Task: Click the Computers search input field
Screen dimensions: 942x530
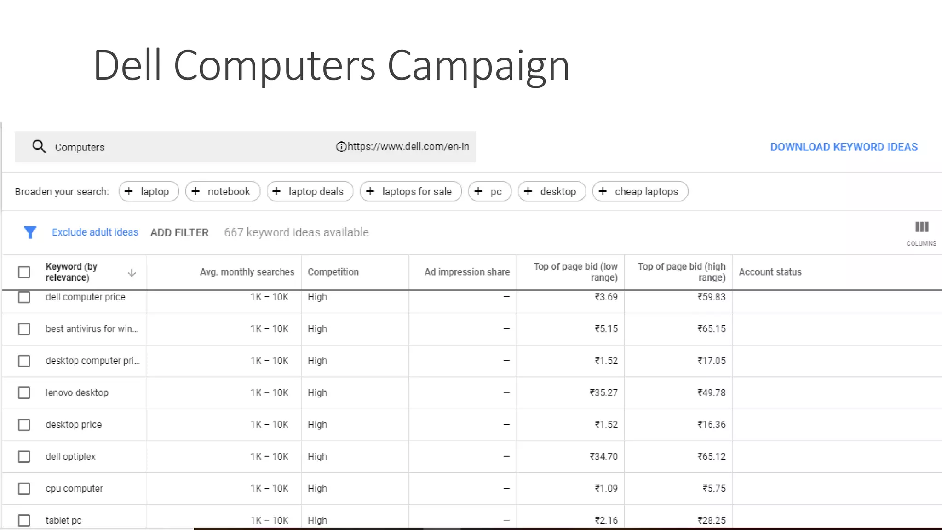Action: 184,147
